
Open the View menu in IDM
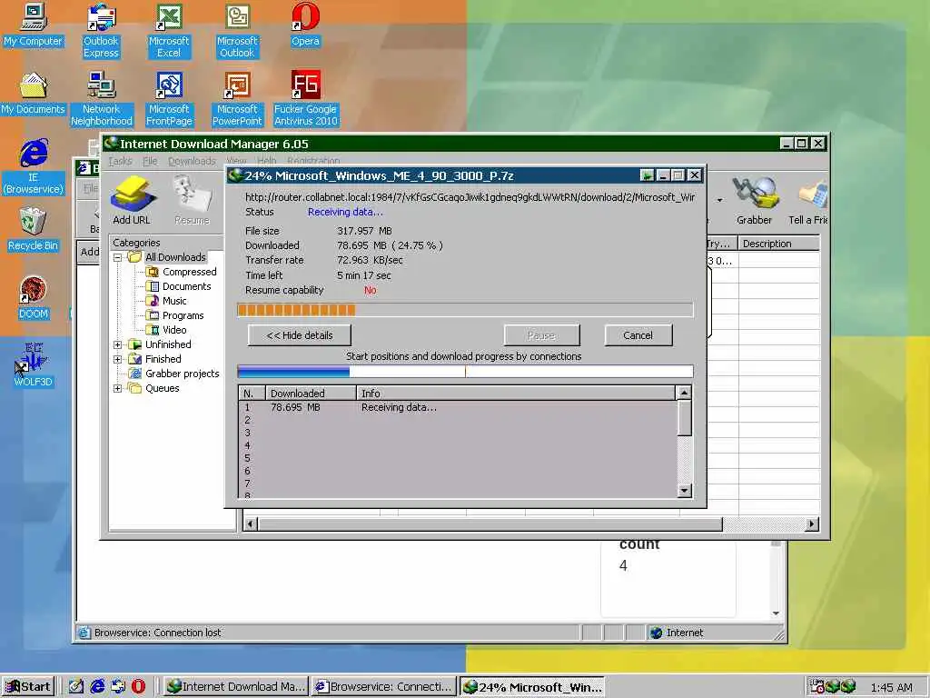pos(236,161)
